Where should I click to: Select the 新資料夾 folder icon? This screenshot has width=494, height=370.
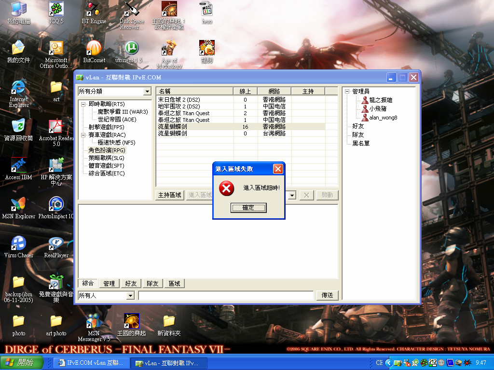169,325
